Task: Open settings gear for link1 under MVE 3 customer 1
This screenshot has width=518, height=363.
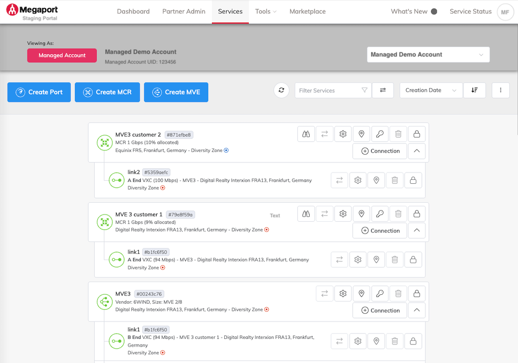Action: pos(358,260)
